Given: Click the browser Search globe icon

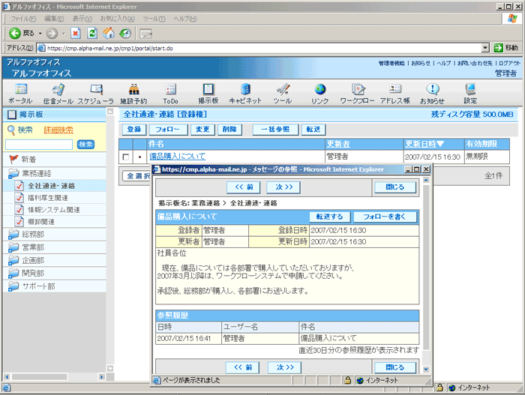Looking at the screenshot, I should [125, 33].
